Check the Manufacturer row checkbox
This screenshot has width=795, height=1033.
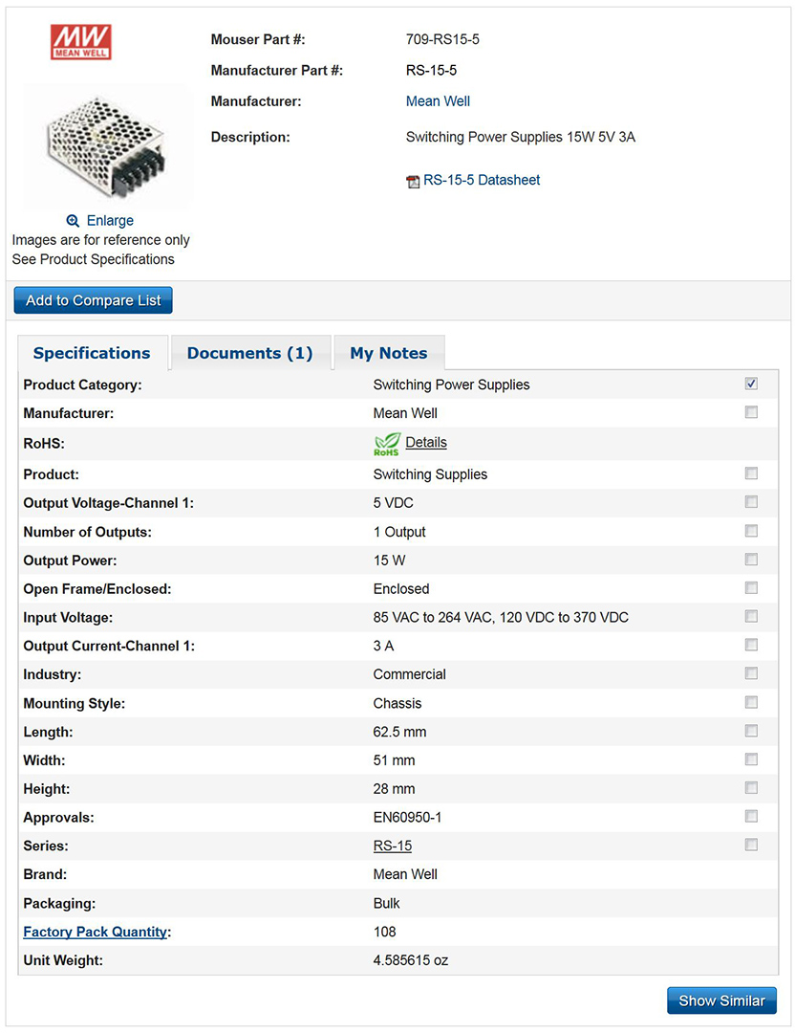[x=751, y=411]
